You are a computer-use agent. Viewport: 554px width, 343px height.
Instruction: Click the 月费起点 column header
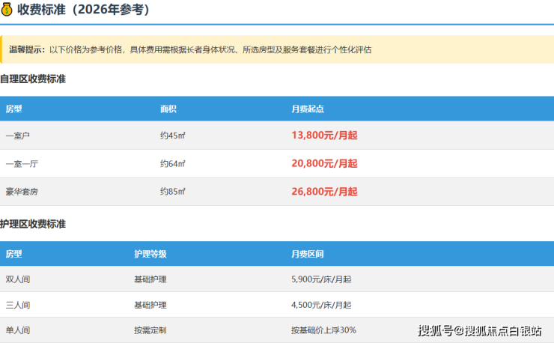307,109
